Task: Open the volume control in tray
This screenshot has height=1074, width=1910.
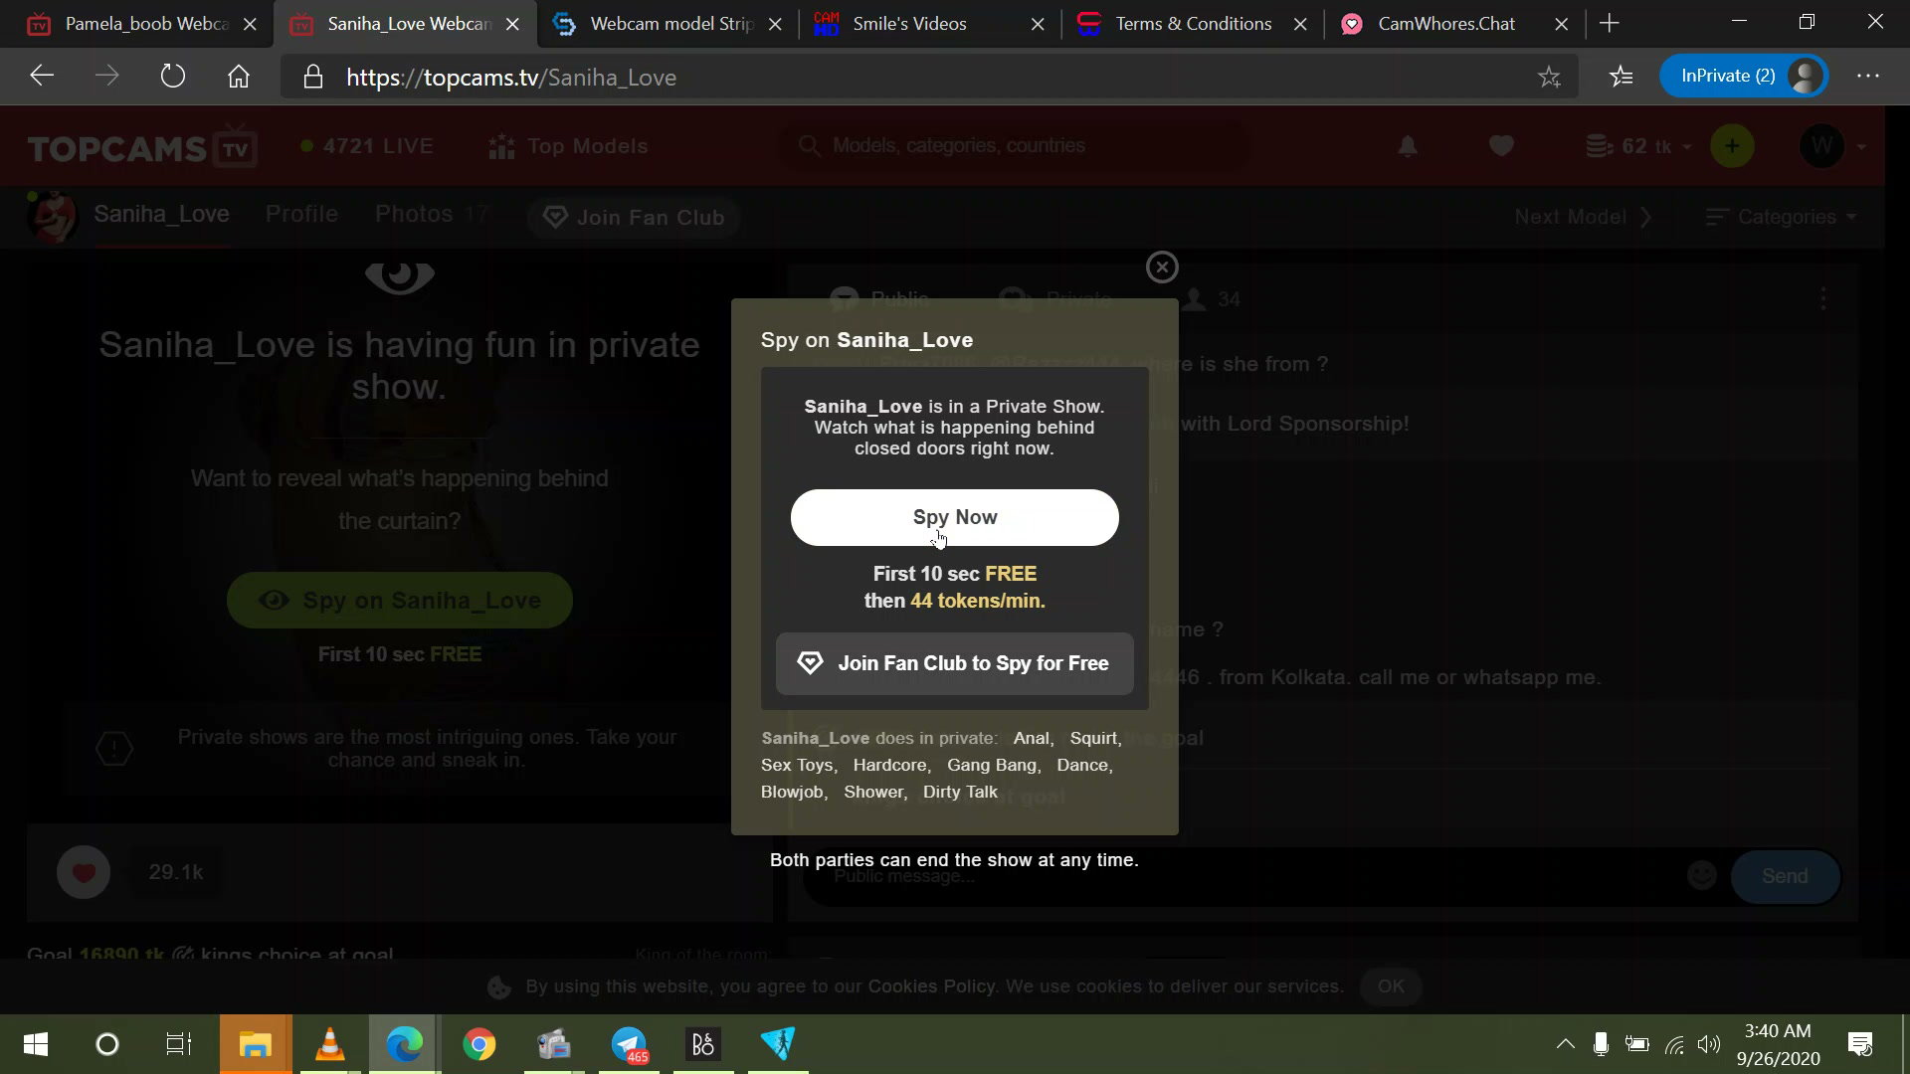Action: [1709, 1044]
